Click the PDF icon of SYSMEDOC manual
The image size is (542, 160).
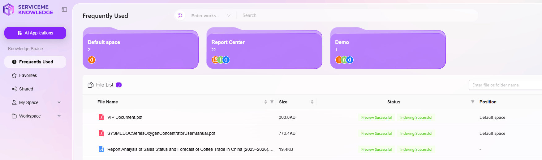pos(101,133)
